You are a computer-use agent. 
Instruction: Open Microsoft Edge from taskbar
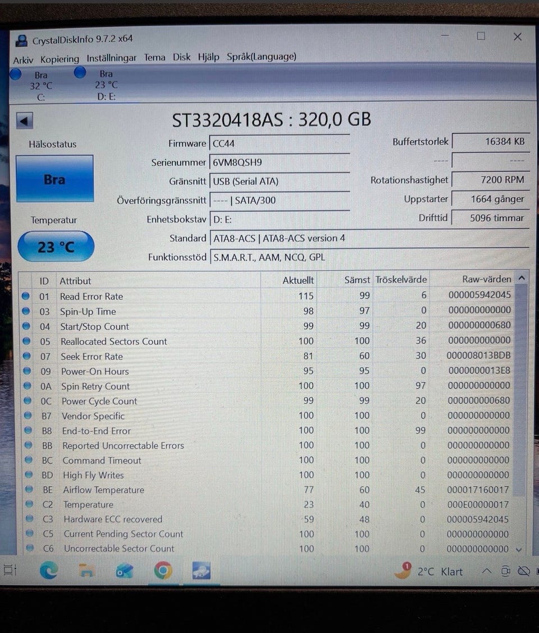pyautogui.click(x=48, y=571)
